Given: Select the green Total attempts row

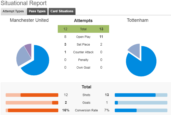Looking at the screenshot, I should point(83,29).
